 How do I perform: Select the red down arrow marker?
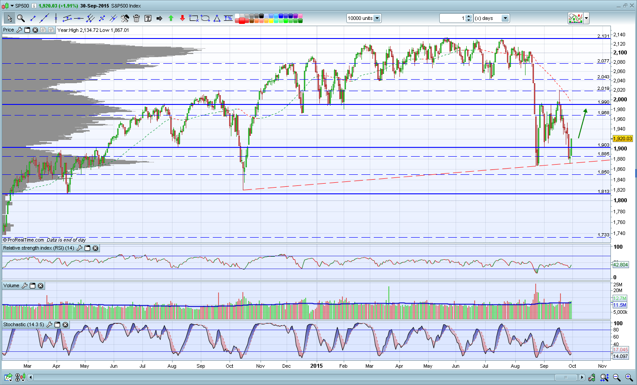(182, 18)
